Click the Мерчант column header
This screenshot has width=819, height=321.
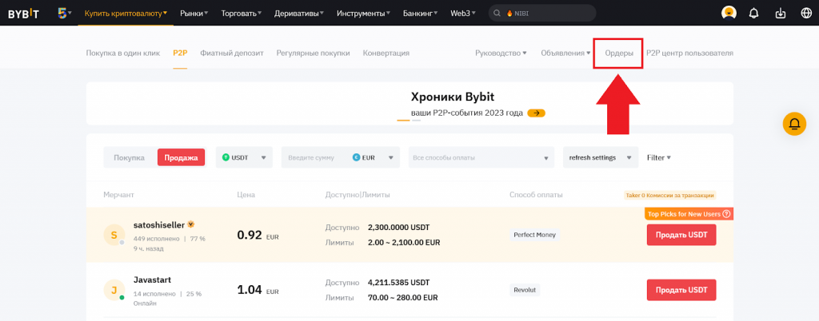[118, 195]
